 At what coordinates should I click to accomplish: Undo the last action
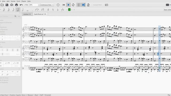21,5
